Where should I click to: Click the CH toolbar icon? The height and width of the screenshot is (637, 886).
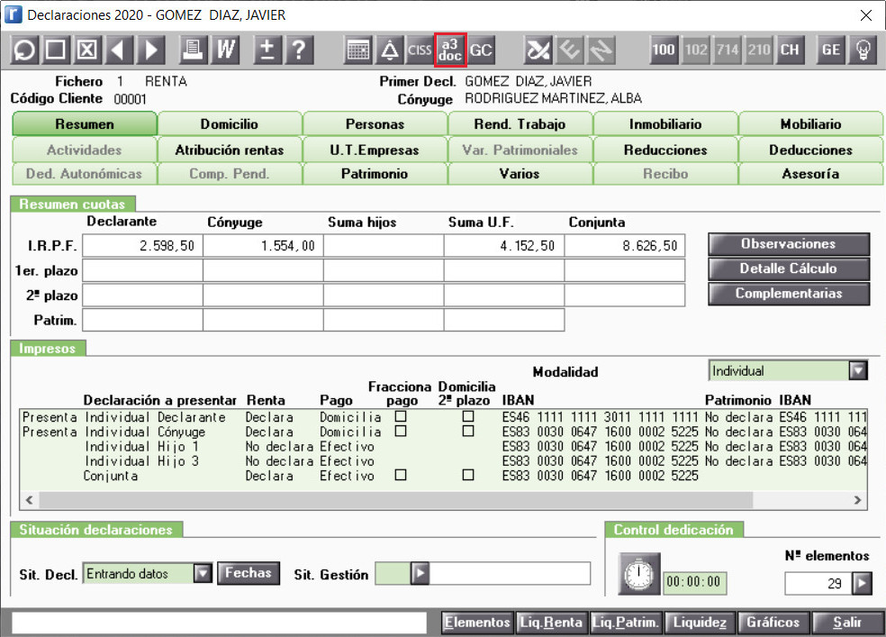point(790,50)
